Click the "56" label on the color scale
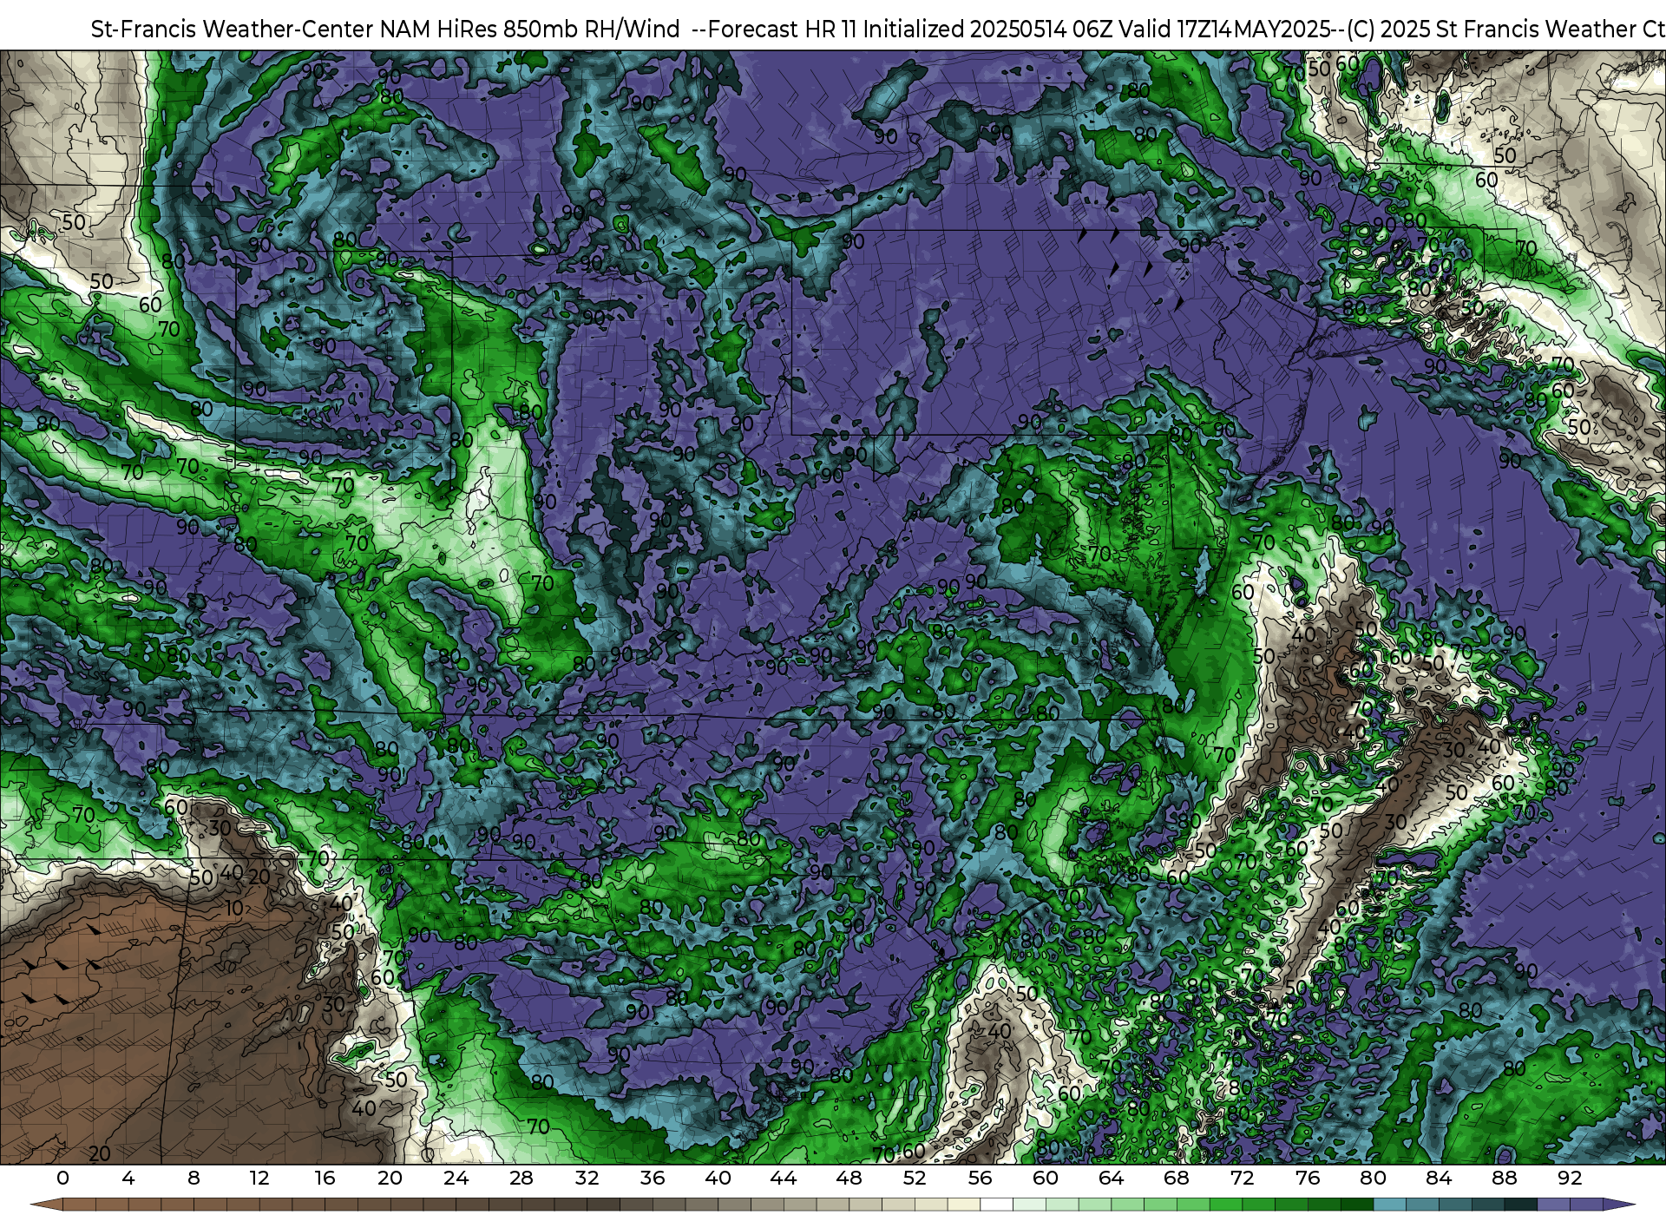Screen dimensions: 1666x1215 980,1179
